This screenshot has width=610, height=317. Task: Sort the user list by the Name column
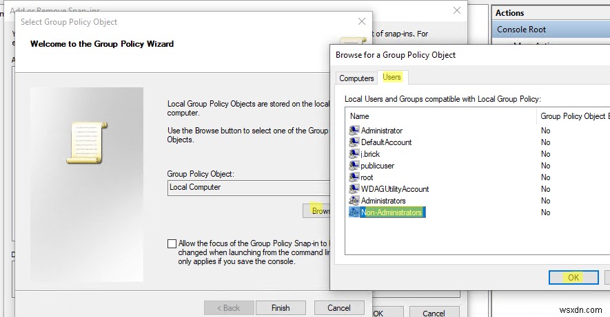point(440,116)
